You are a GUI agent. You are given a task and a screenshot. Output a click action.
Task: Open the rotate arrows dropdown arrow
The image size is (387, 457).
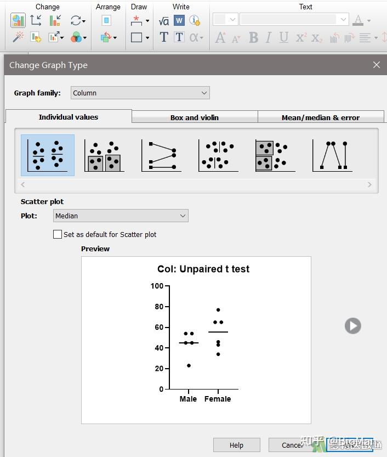pos(84,21)
